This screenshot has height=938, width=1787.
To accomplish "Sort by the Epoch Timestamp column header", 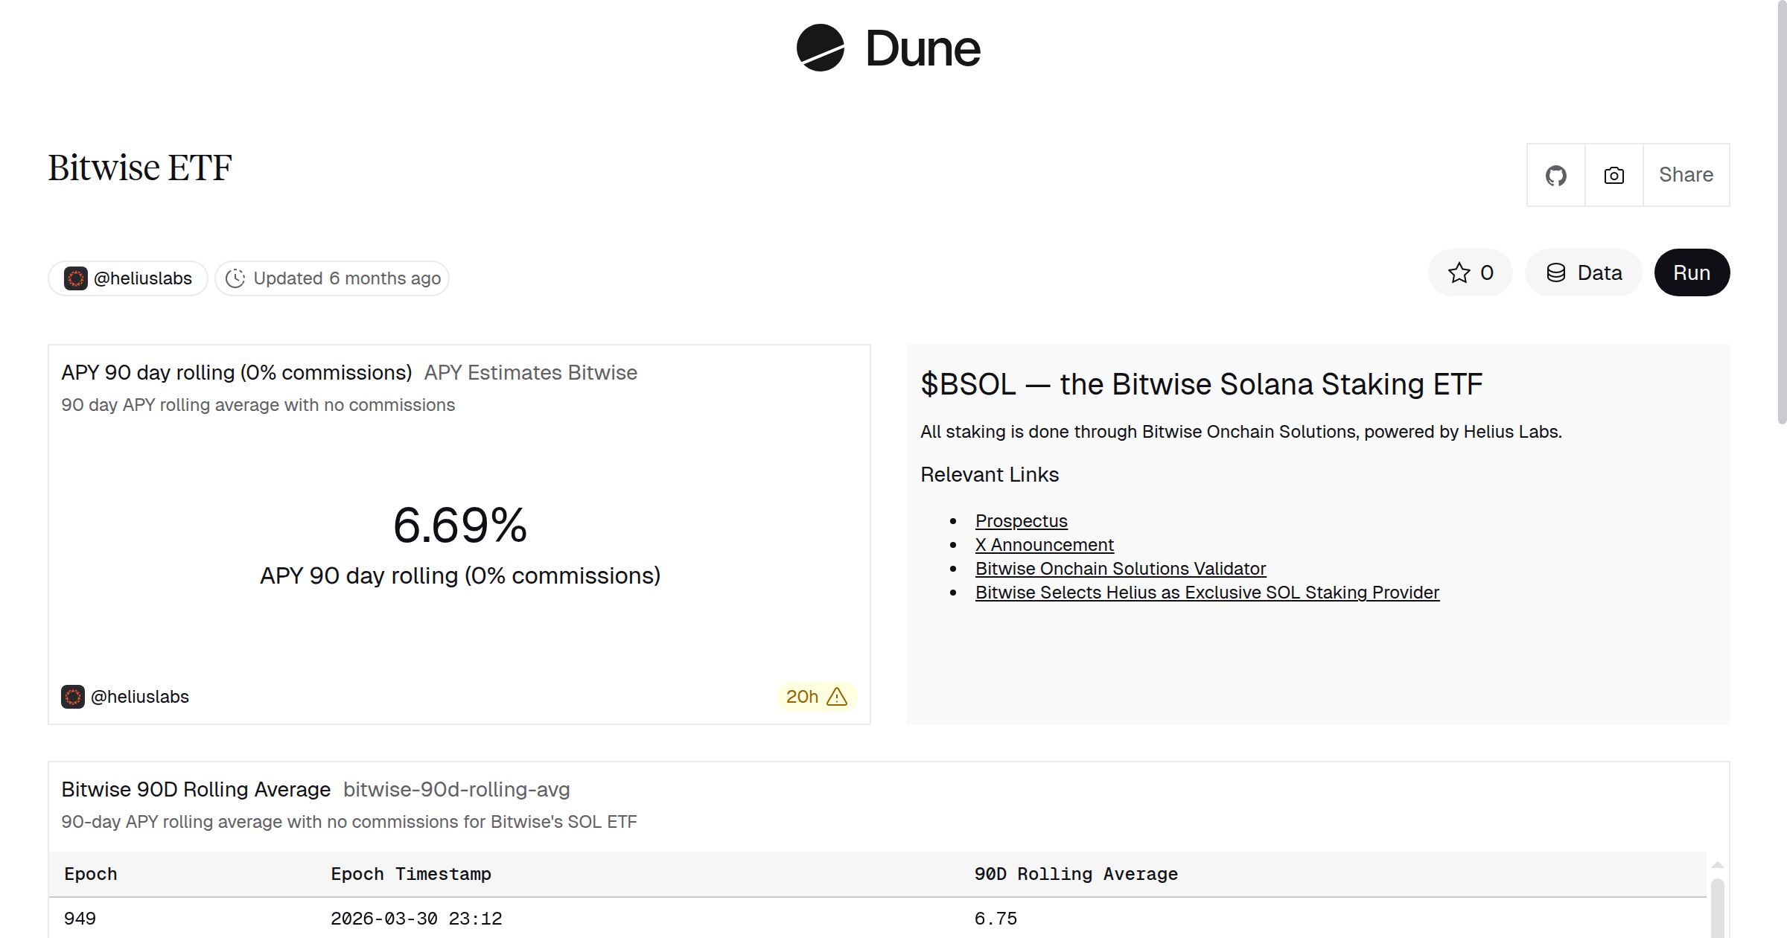I will tap(410, 874).
